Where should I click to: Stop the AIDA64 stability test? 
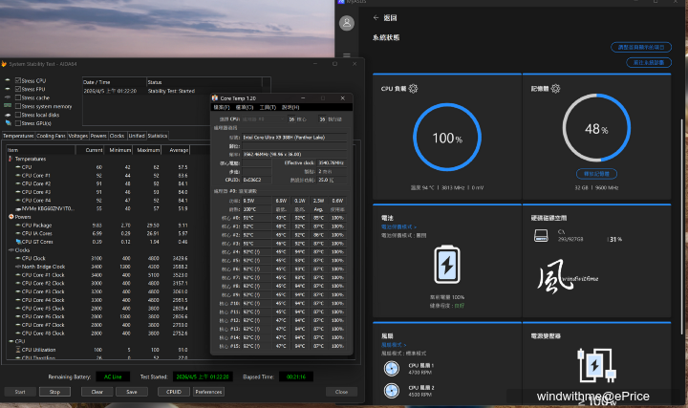coord(54,392)
